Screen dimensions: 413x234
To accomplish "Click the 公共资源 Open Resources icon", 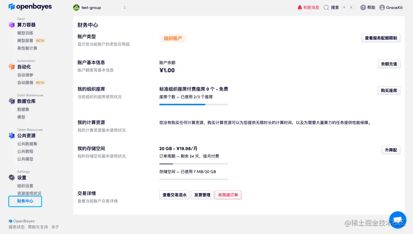I will tap(12, 135).
